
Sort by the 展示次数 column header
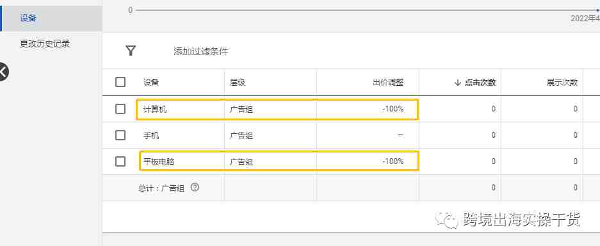coord(562,83)
